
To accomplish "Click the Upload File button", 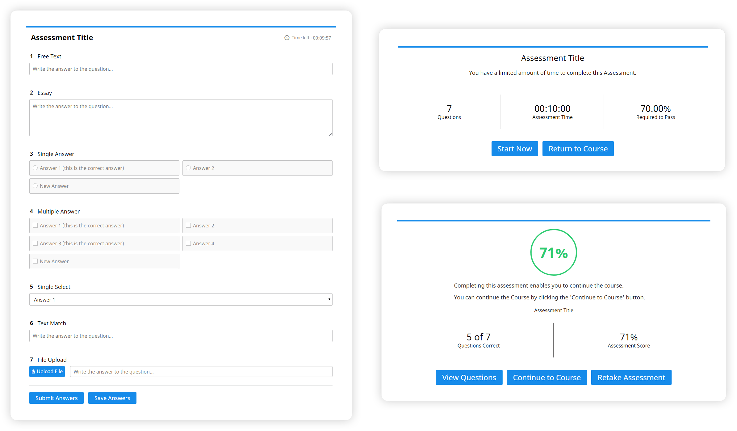I will click(47, 371).
